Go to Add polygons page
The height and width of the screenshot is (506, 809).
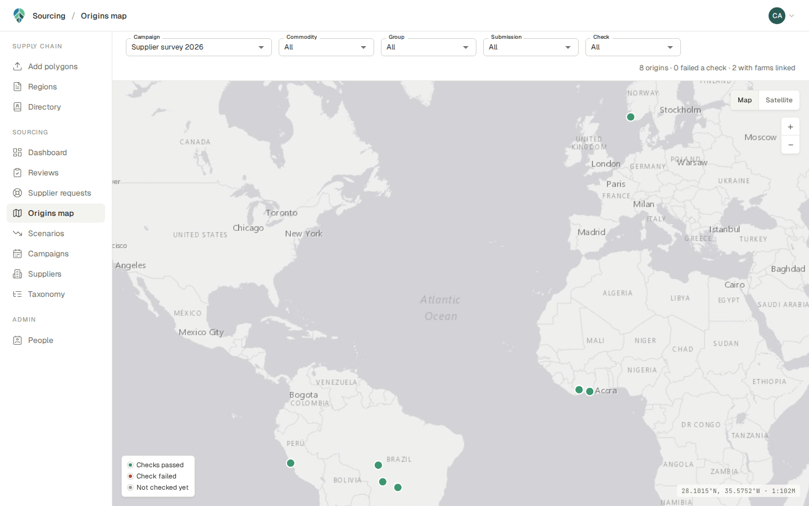tap(56, 66)
